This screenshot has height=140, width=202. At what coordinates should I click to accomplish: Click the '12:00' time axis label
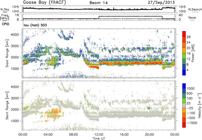[99, 135]
